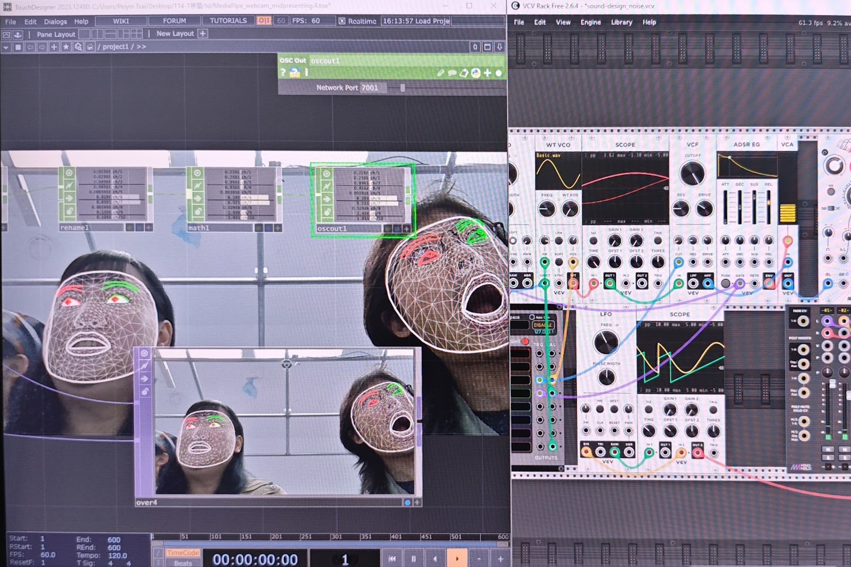This screenshot has width=851, height=567.
Task: Pause the TouchDesigner timeline
Action: click(x=413, y=559)
